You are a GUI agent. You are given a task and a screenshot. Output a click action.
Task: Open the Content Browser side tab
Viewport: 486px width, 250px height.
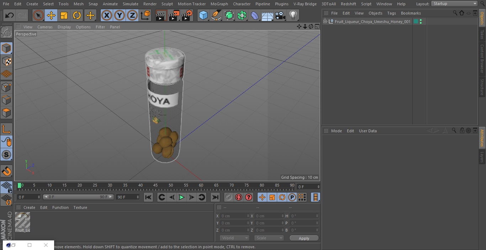pos(482,59)
